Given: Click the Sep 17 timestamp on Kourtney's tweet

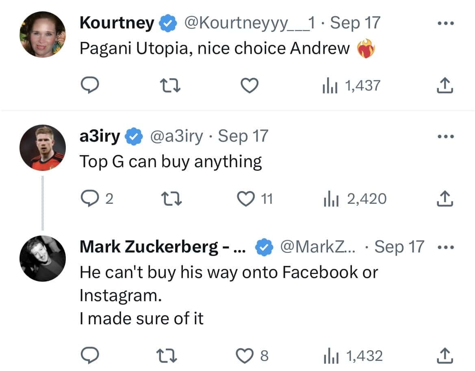Looking at the screenshot, I should (x=355, y=23).
